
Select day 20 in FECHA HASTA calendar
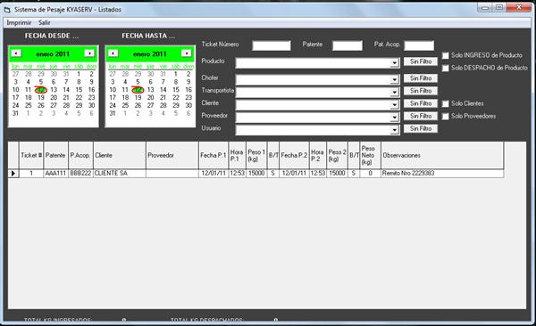pyautogui.click(x=150, y=97)
